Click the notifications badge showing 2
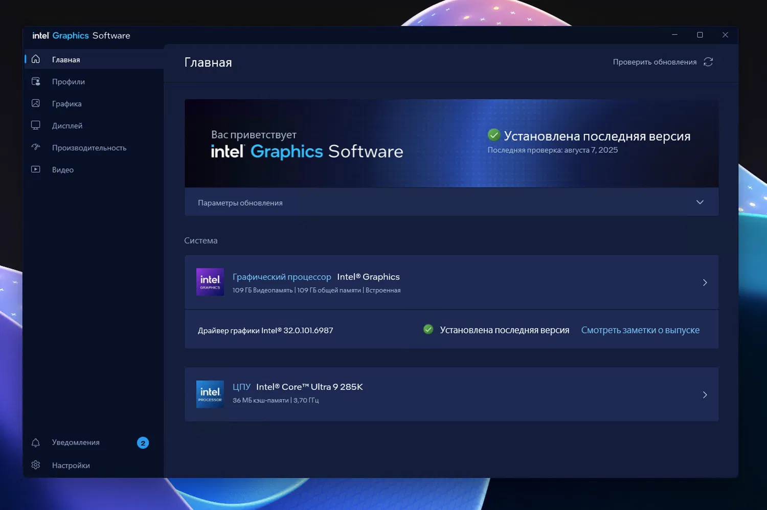 tap(143, 443)
